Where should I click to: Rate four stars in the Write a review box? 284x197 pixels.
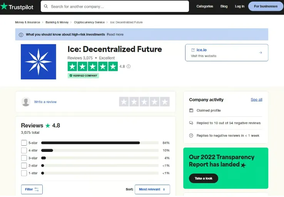click(x=154, y=102)
